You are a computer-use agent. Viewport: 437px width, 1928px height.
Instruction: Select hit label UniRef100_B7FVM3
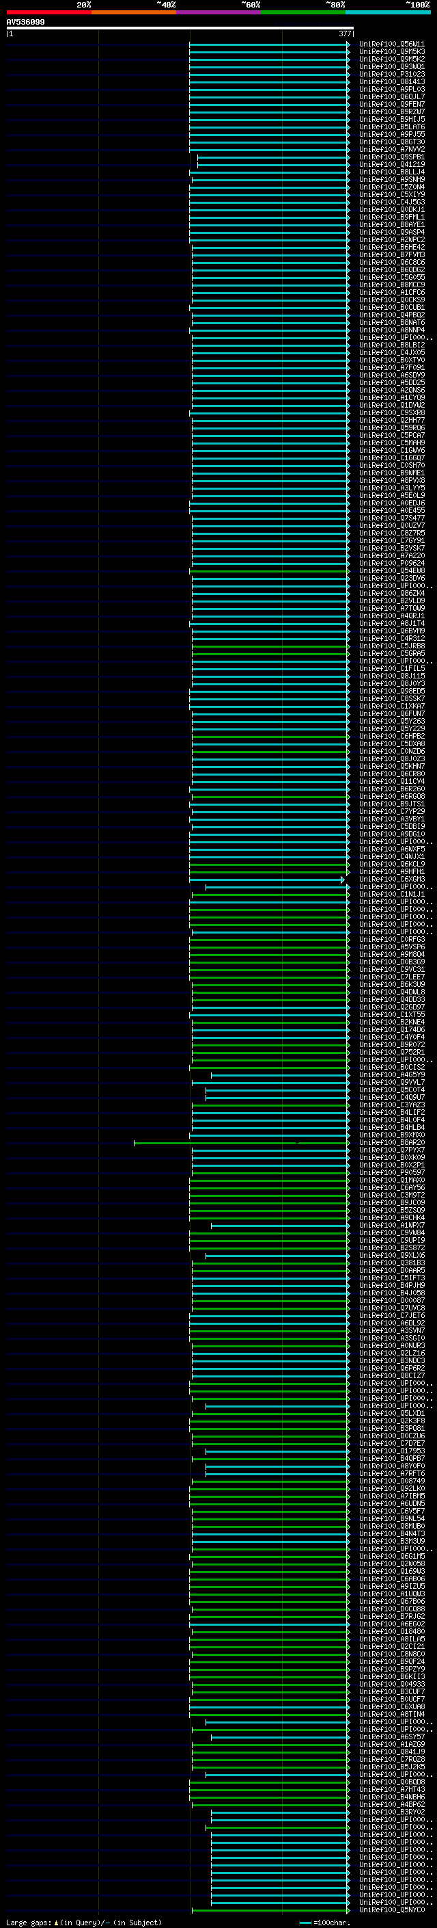coord(392,254)
